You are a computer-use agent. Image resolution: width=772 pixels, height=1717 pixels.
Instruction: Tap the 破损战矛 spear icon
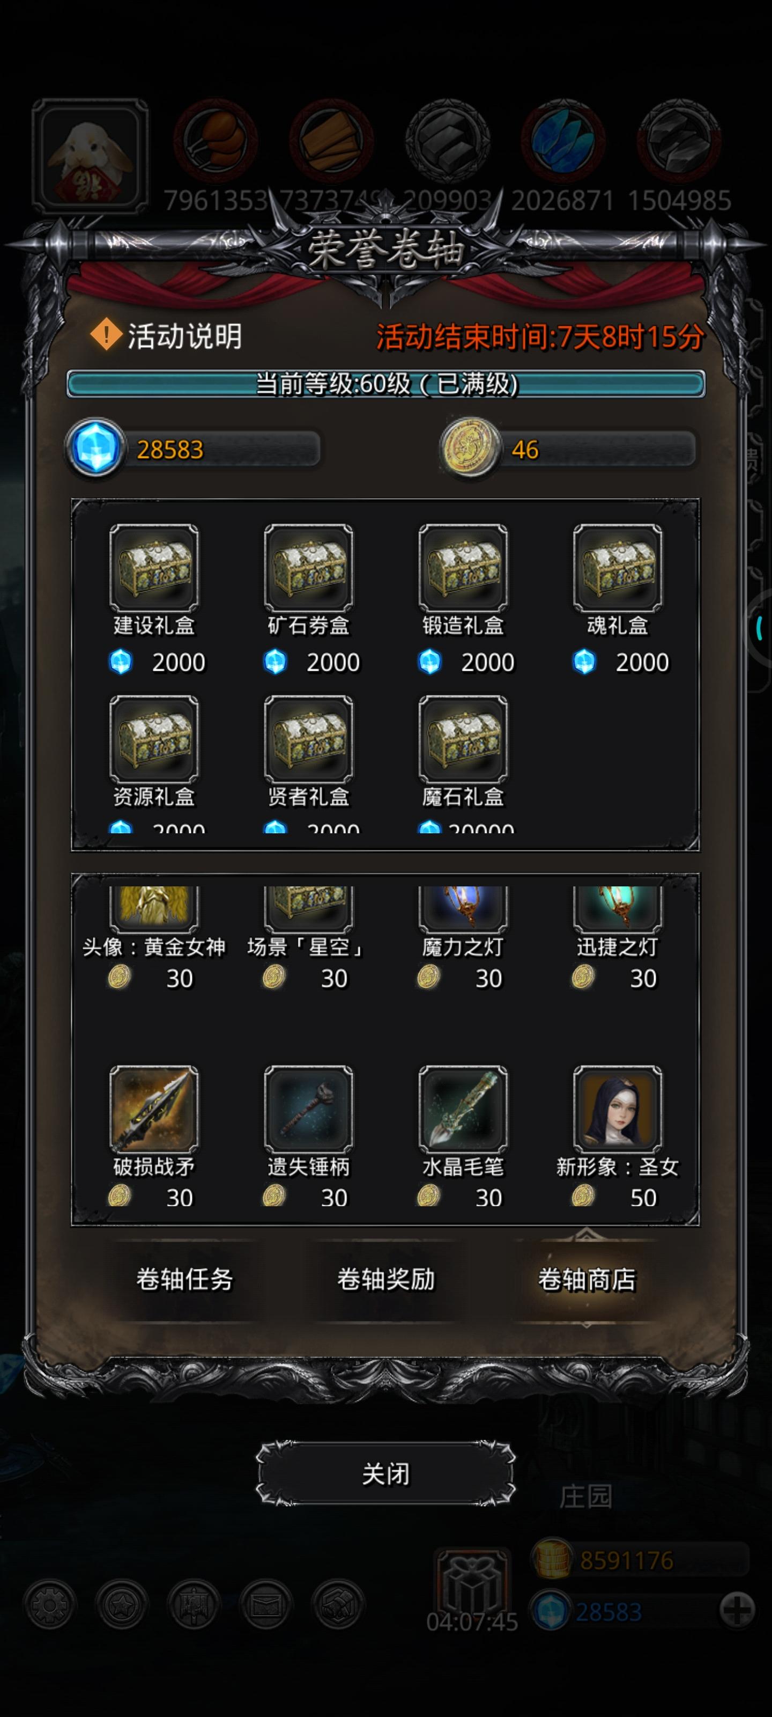[x=154, y=1109]
